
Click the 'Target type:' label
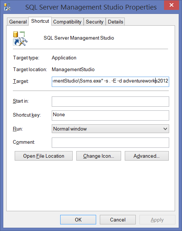[26, 58]
